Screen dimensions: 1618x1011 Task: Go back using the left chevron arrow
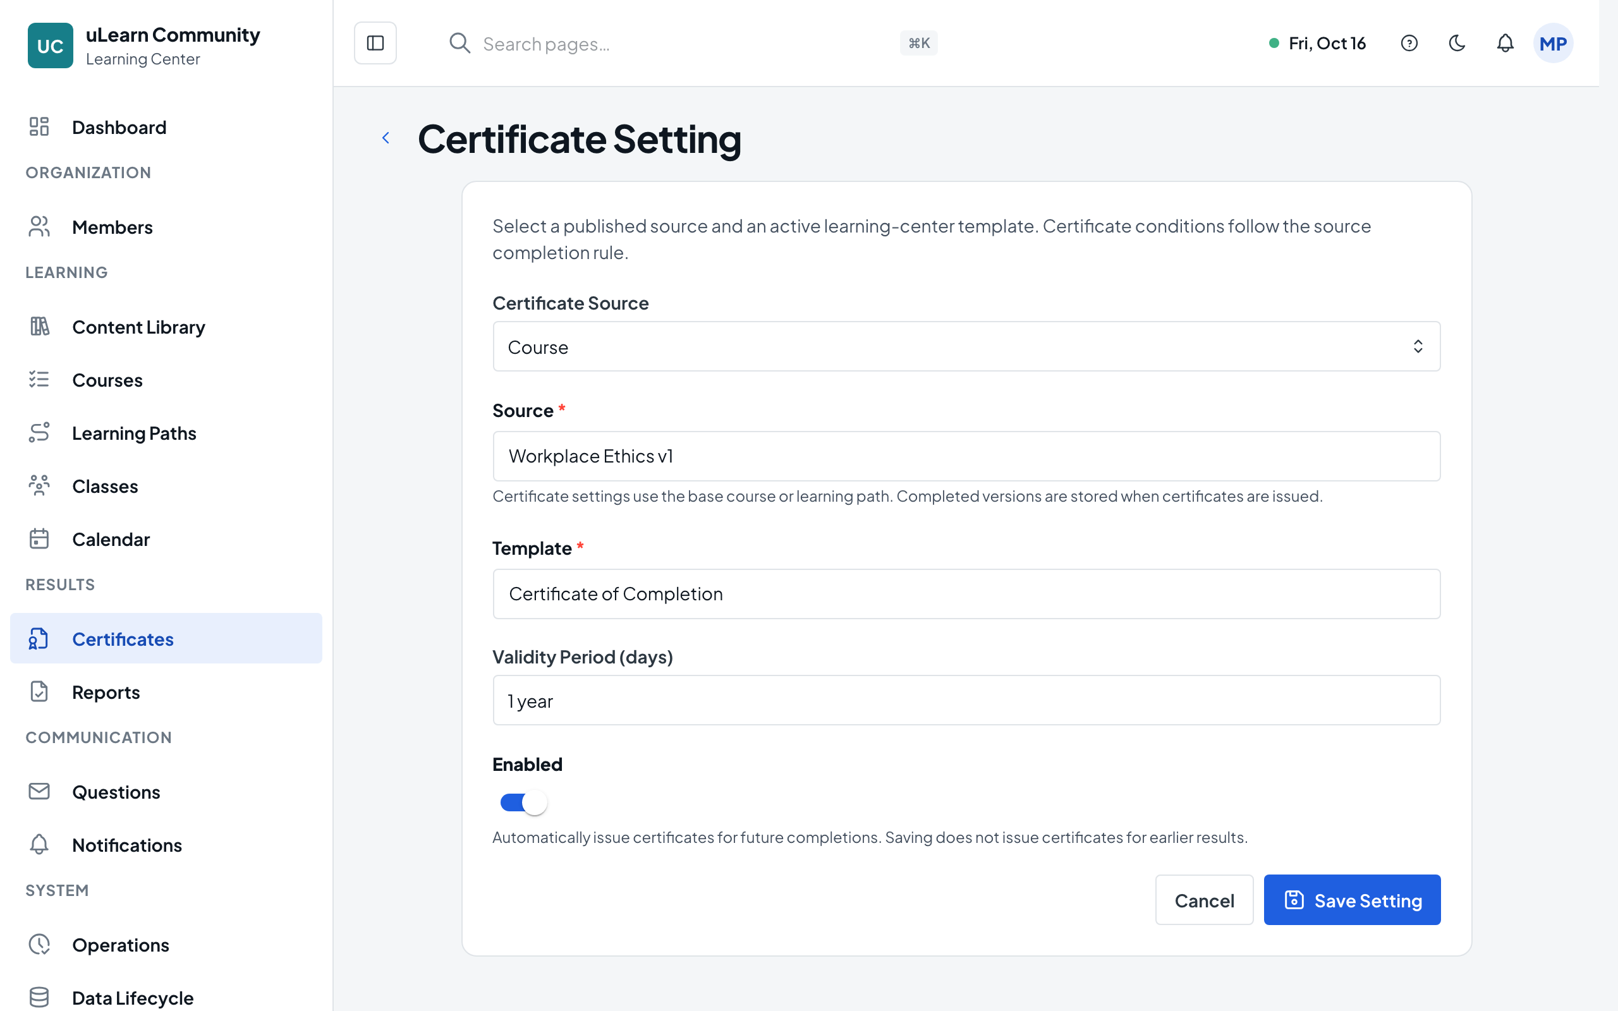386,138
